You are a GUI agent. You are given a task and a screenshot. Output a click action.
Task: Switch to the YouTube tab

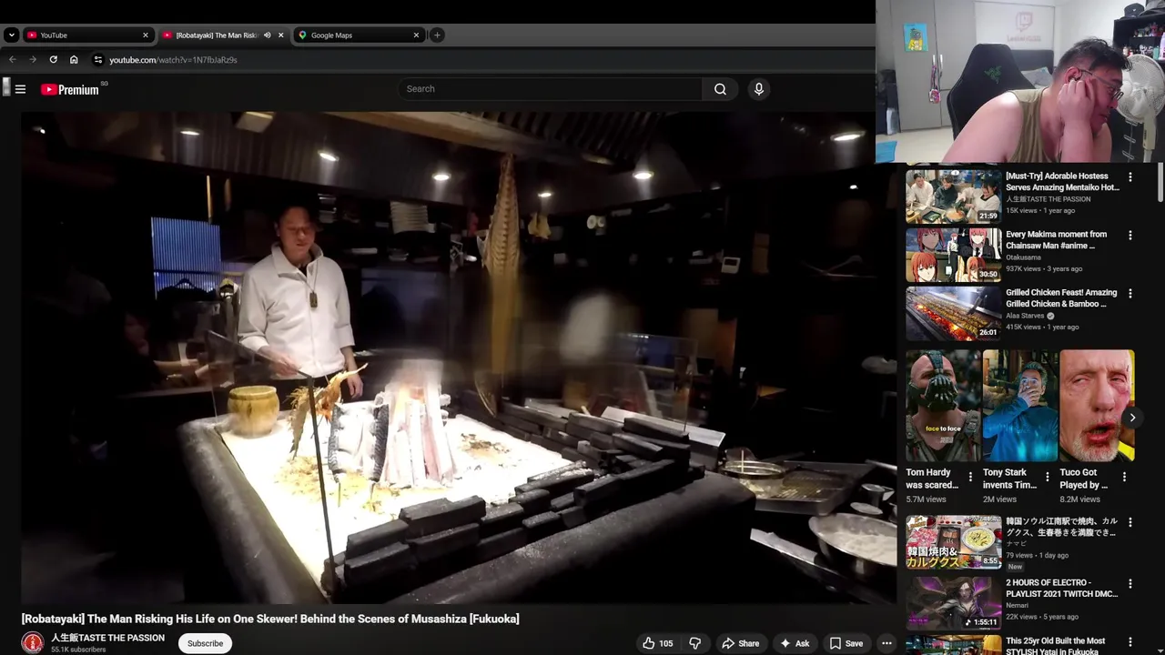pyautogui.click(x=86, y=35)
